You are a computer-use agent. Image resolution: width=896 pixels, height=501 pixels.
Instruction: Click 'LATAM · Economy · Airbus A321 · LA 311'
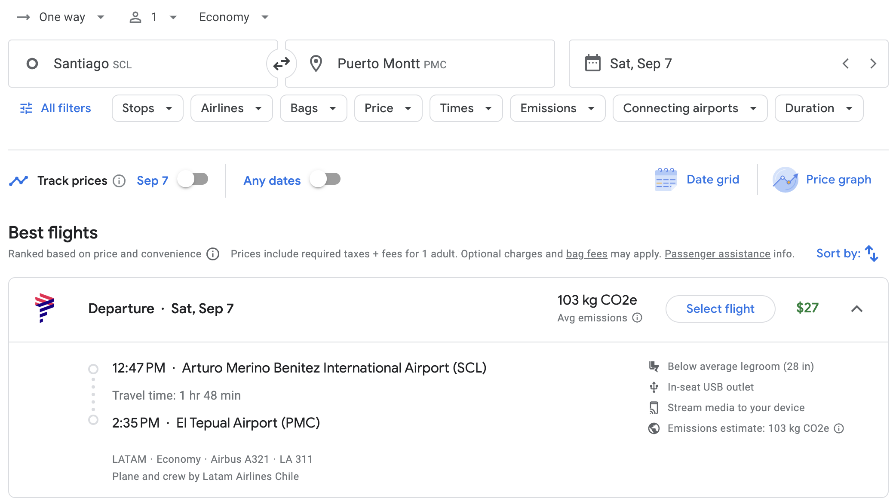tap(212, 459)
